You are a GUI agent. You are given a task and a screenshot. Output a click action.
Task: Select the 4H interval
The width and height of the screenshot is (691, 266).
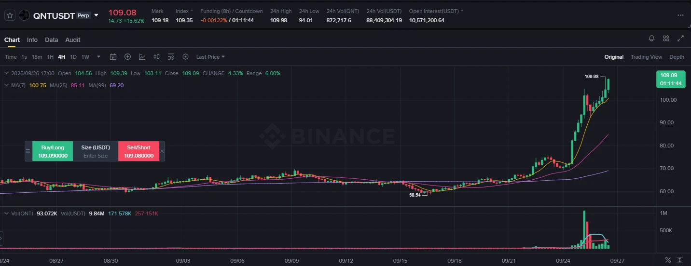point(62,57)
